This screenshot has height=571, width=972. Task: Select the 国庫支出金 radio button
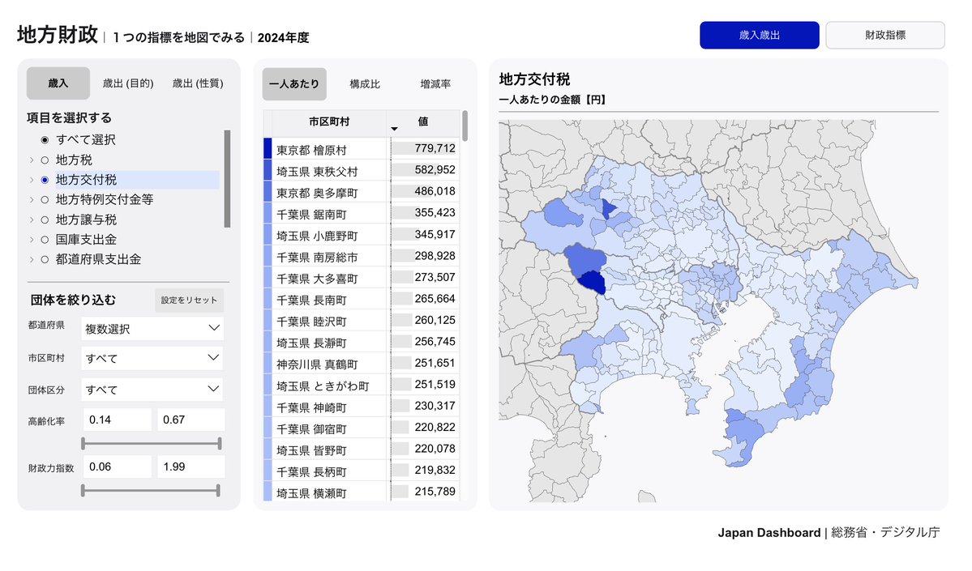click(45, 239)
